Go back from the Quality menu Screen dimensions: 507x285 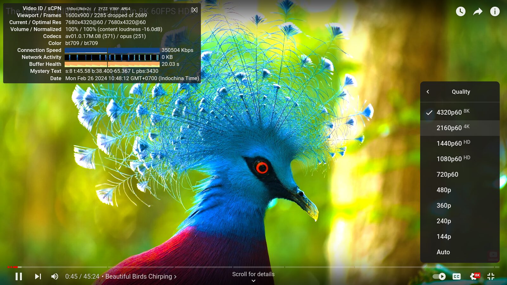[428, 92]
